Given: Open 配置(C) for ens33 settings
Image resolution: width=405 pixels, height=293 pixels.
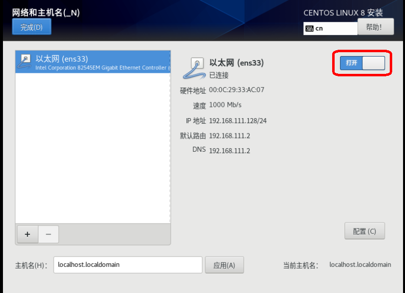Looking at the screenshot, I should pos(365,231).
